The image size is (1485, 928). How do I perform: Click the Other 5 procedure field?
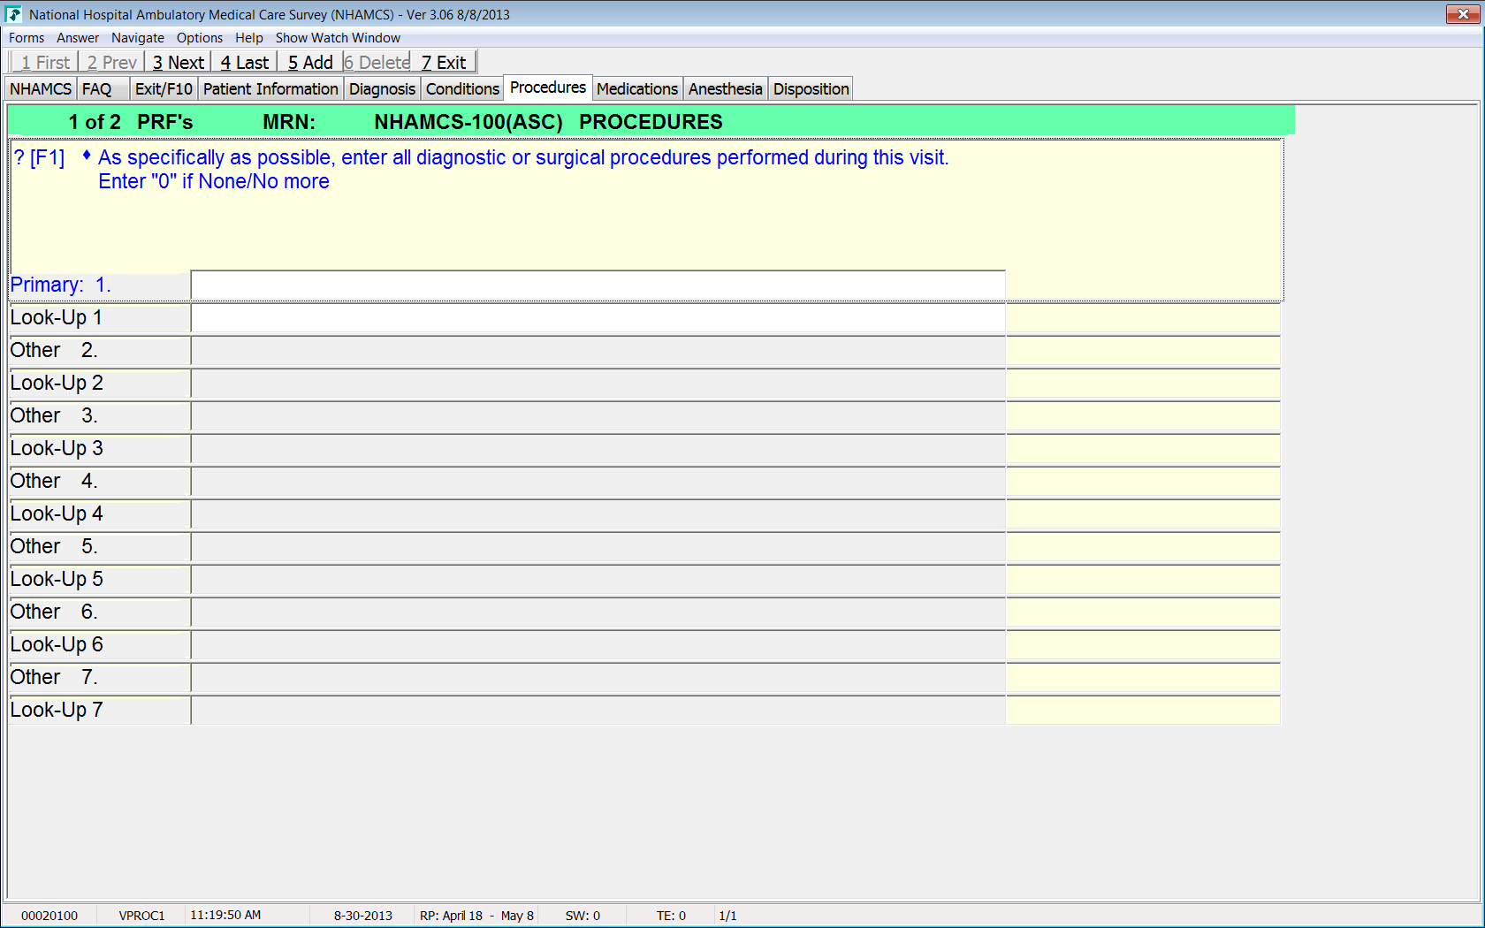pos(598,547)
